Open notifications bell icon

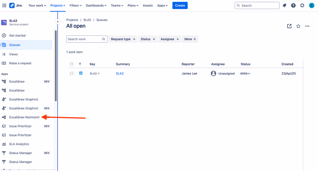tap(284, 6)
